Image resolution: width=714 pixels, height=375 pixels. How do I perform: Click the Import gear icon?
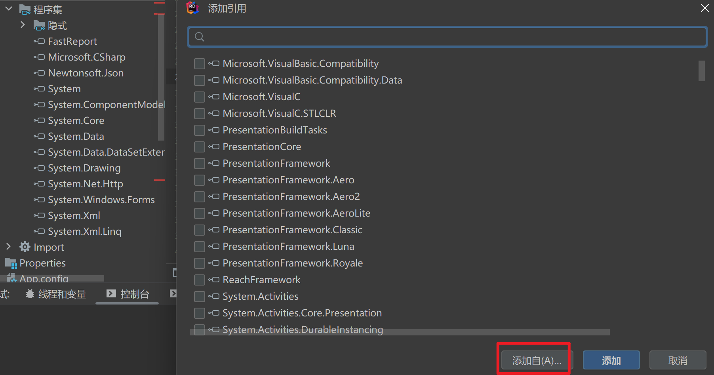click(25, 247)
